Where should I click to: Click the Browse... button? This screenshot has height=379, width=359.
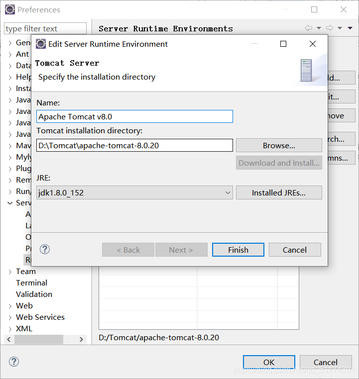(x=279, y=146)
